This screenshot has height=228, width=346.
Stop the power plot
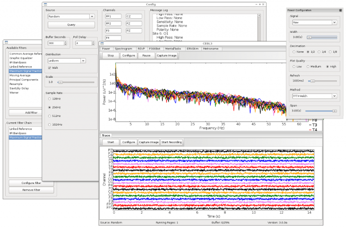pyautogui.click(x=110, y=55)
